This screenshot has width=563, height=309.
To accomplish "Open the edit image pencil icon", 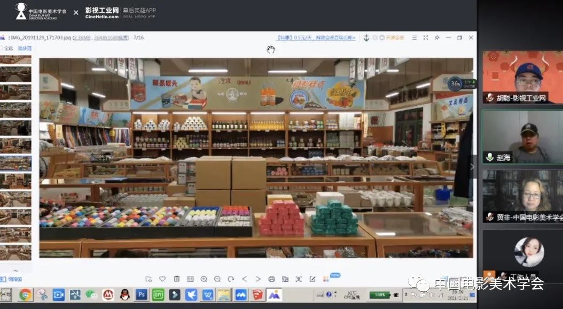I will click(x=312, y=279).
